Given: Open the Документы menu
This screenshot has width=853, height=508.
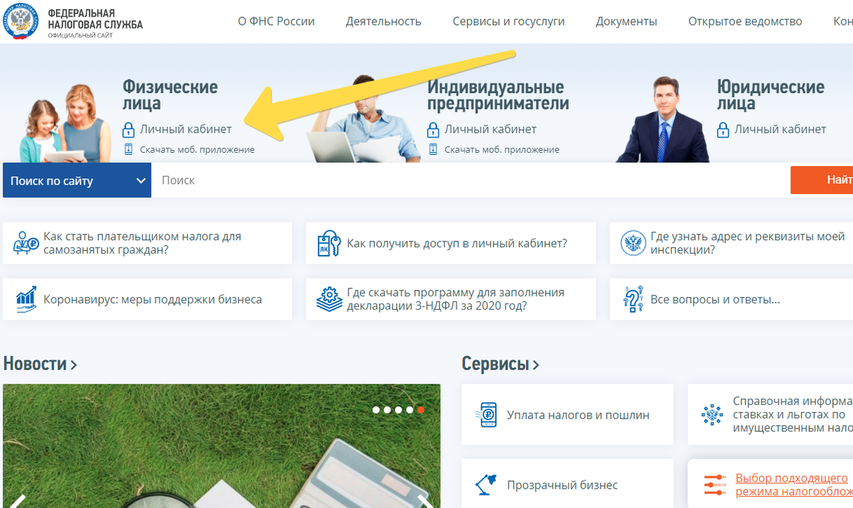Looking at the screenshot, I should (626, 21).
